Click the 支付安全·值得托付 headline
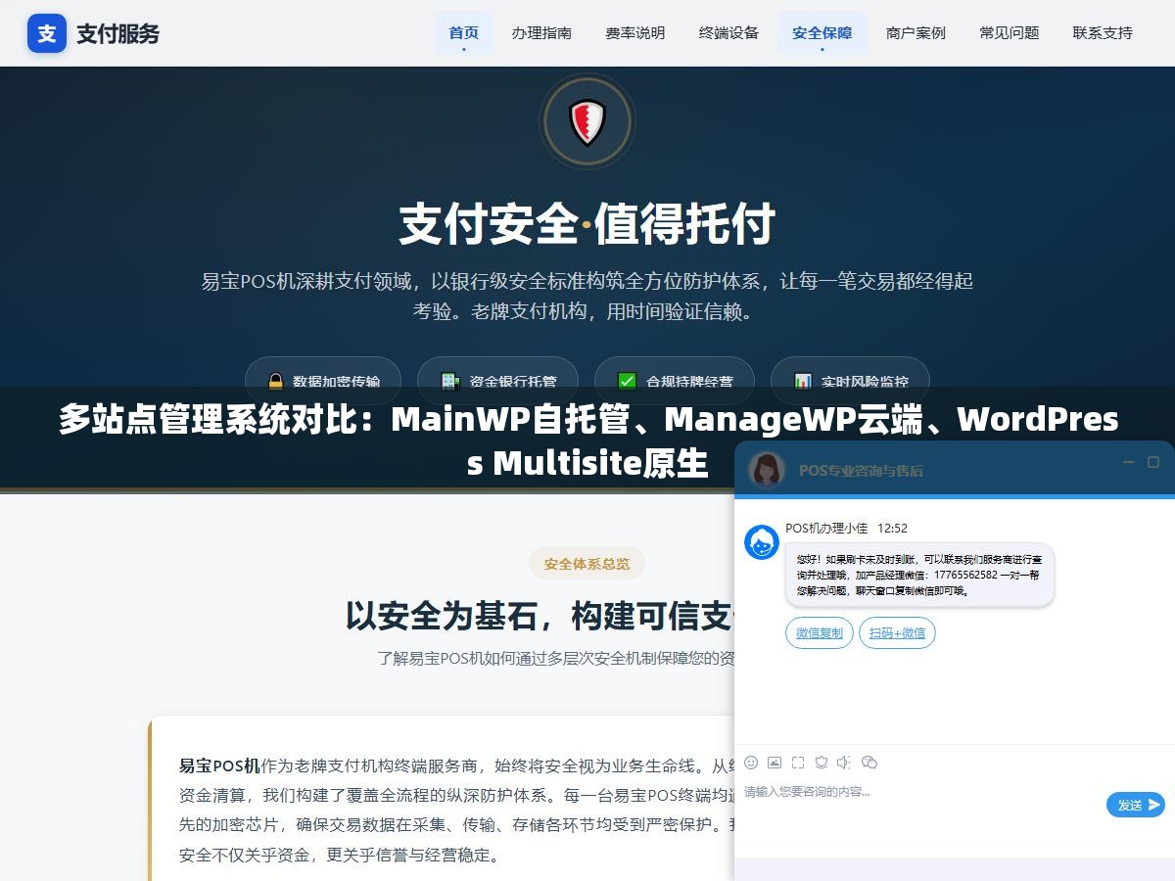Image resolution: width=1175 pixels, height=881 pixels. point(587,224)
